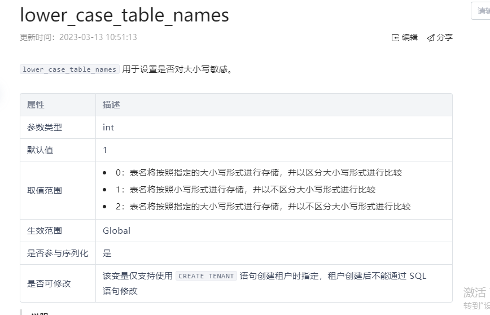Click the int value in 参数类型 row

[x=108, y=128]
